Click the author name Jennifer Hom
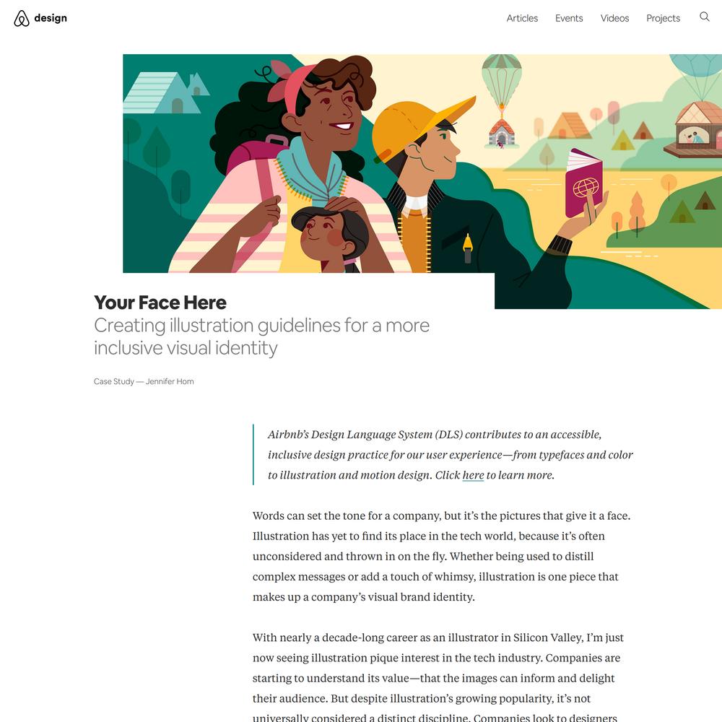The image size is (722, 722). point(170,381)
